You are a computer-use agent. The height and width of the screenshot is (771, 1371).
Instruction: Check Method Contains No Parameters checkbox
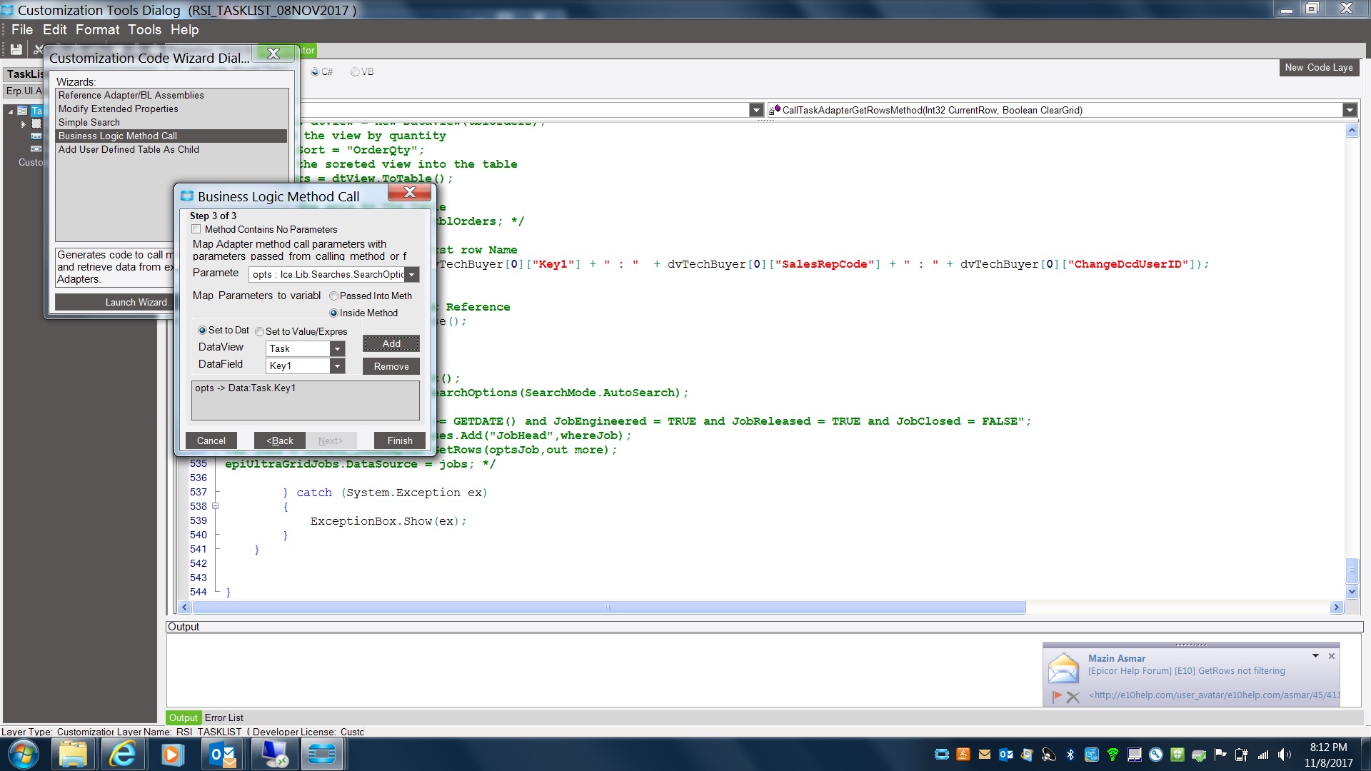pos(196,229)
